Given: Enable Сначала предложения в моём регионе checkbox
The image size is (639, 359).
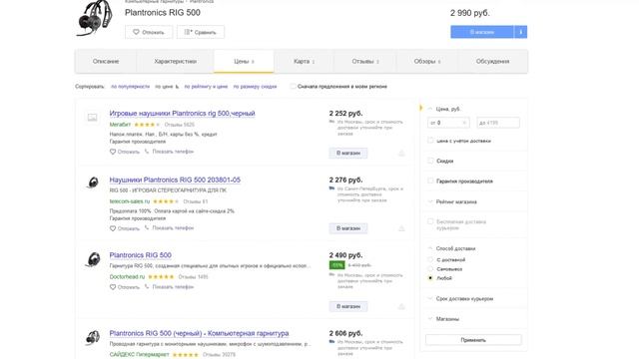Looking at the screenshot, I should [293, 87].
